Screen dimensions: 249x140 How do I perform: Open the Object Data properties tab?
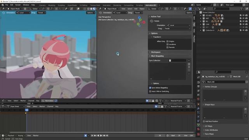[x=198, y=125]
